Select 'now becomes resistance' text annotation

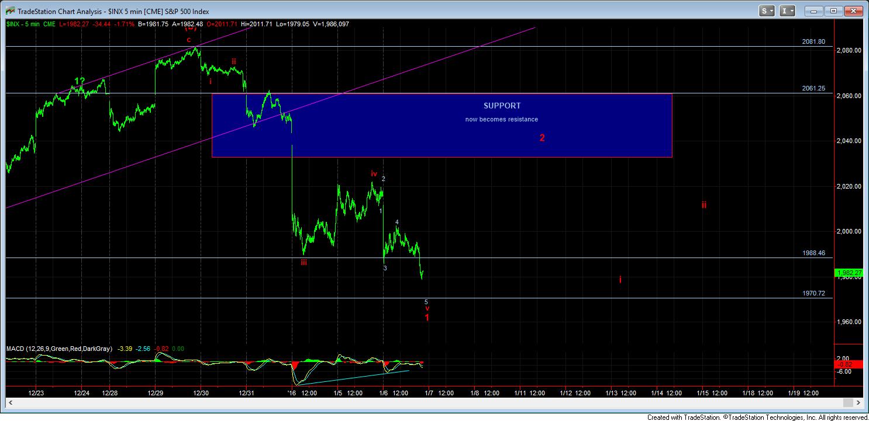[502, 119]
